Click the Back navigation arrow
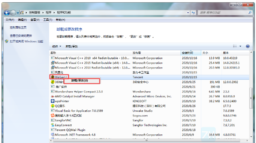The width and height of the screenshot is (256, 143). (7, 13)
